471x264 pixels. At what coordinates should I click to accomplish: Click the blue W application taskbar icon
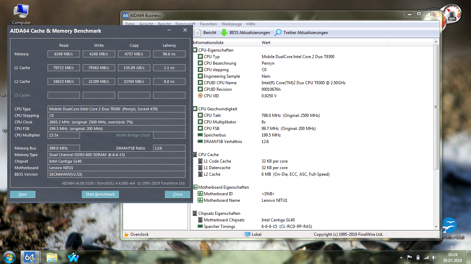click(x=73, y=257)
